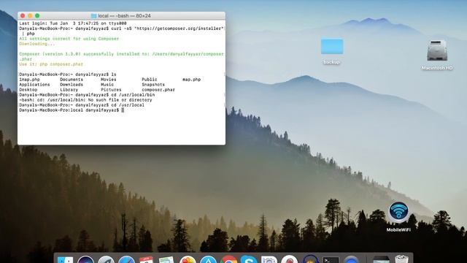Click 'composer.phar' in the ls listing
Screen dimensions: 467x263
click(158, 90)
